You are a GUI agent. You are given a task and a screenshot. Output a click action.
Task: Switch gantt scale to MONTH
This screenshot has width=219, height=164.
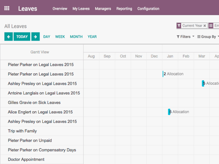pyautogui.click(x=76, y=36)
